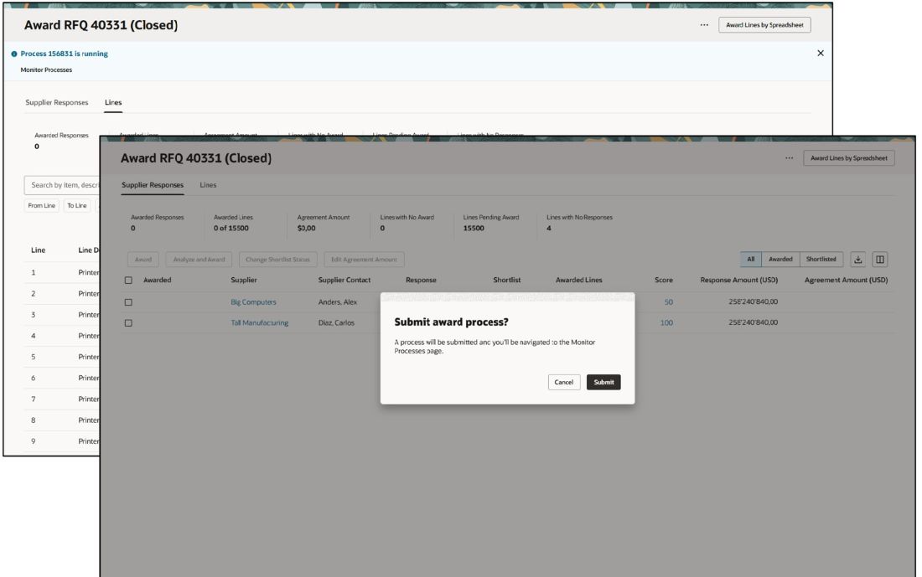The image size is (922, 577).
Task: Open the manage columns layout icon
Action: click(878, 259)
